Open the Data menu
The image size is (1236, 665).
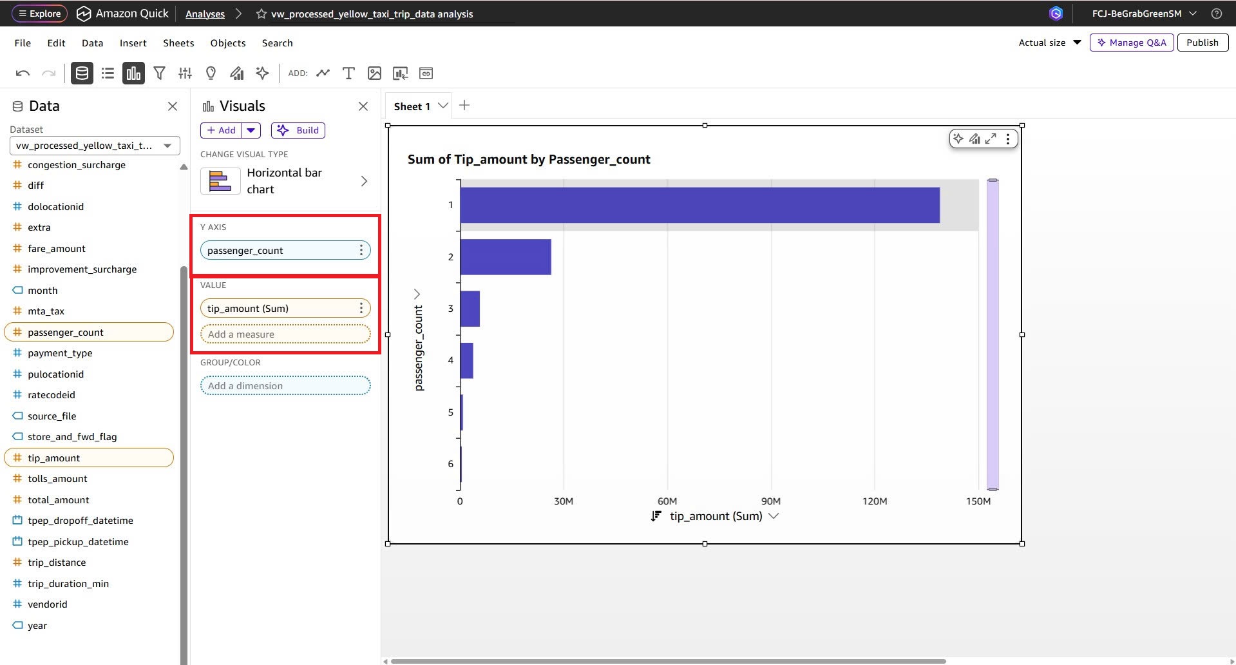coord(92,43)
